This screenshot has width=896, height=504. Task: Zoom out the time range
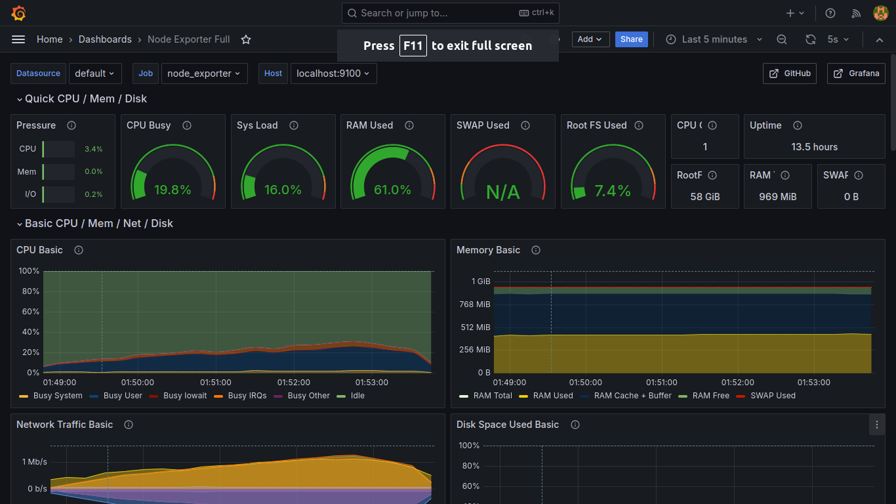pos(782,39)
